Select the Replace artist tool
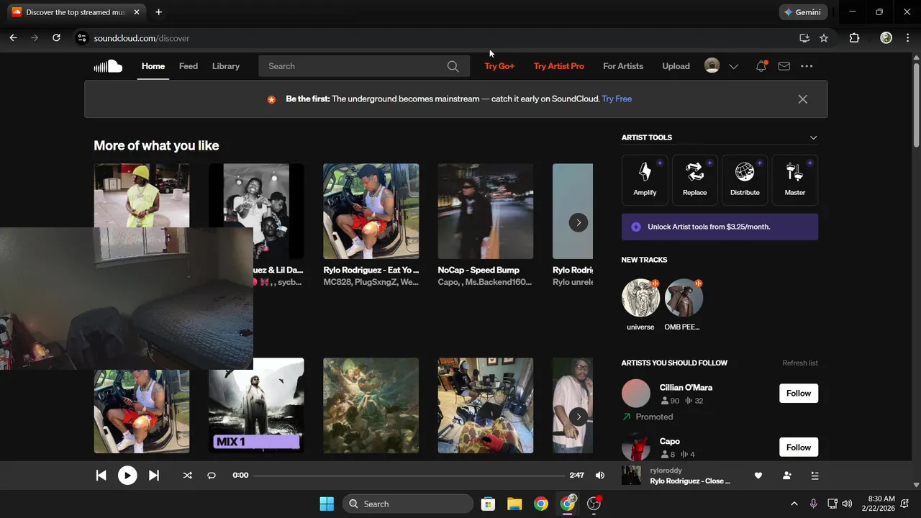This screenshot has height=518, width=921. tap(694, 179)
